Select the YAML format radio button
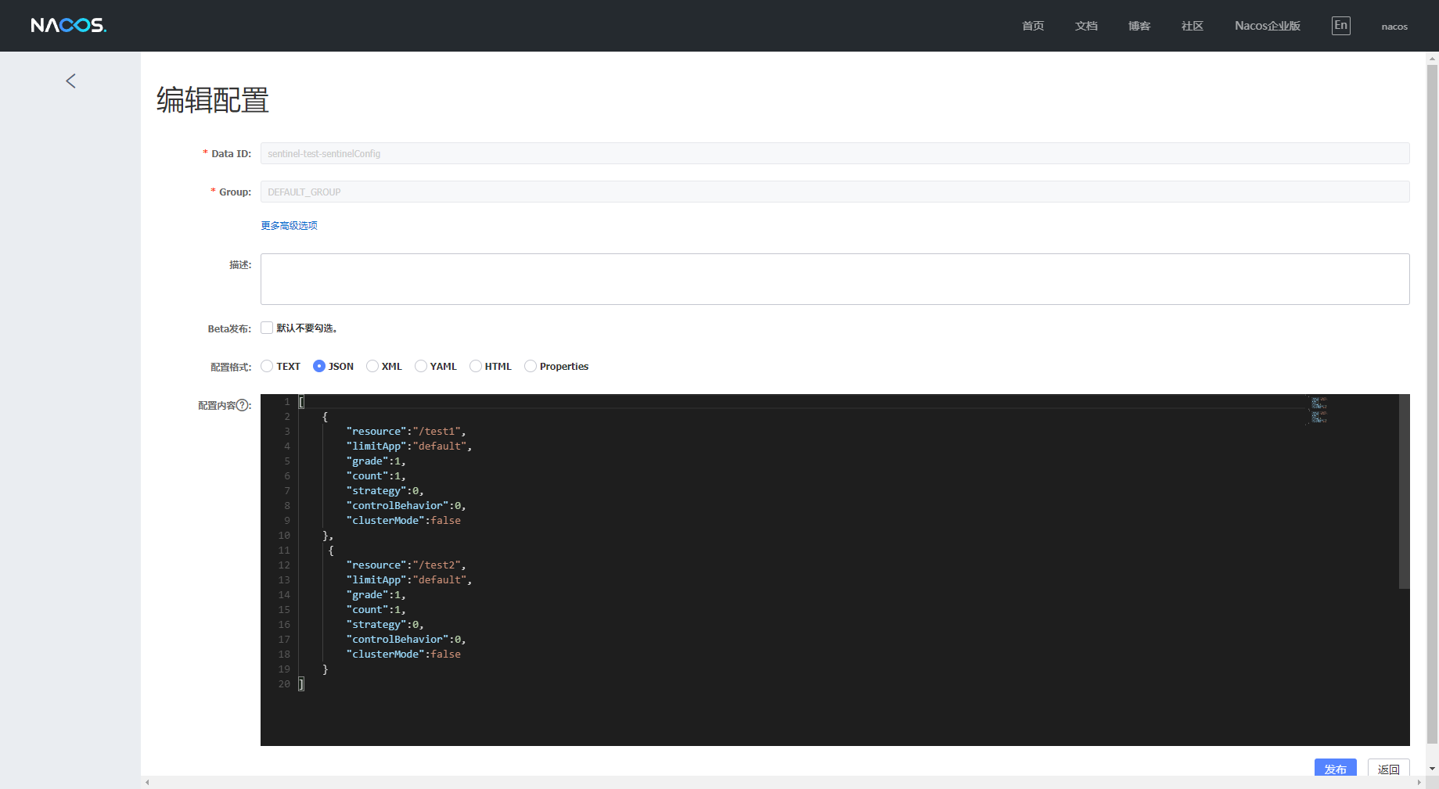The width and height of the screenshot is (1439, 789). [421, 366]
